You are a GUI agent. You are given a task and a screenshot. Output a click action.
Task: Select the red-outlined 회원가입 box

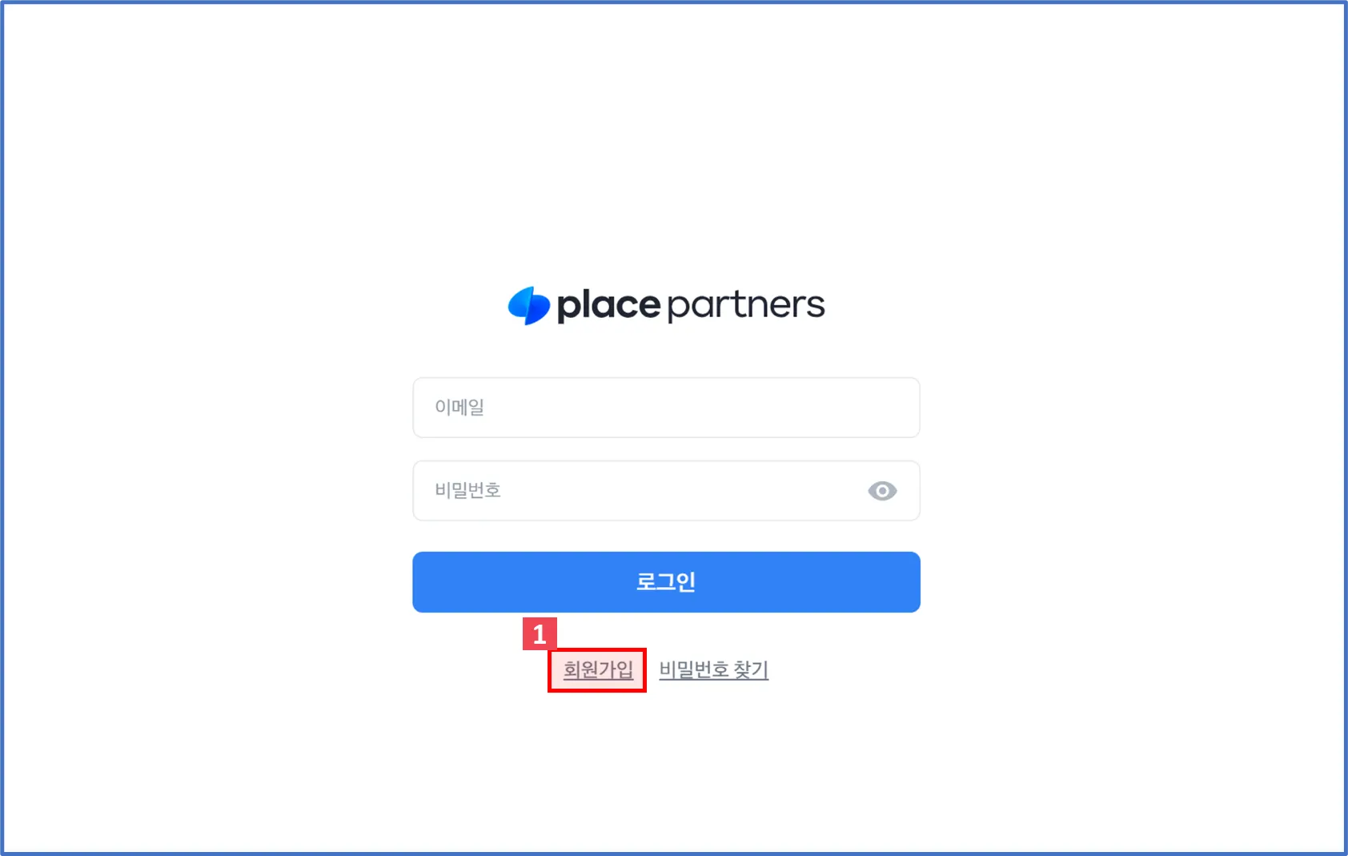click(597, 670)
